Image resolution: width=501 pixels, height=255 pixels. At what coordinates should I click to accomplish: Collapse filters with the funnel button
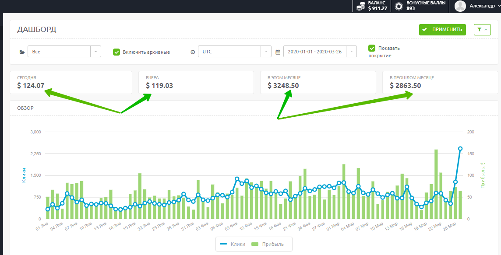(482, 30)
